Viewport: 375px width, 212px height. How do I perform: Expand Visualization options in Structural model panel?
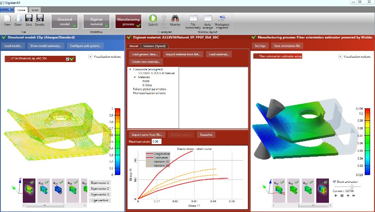pyautogui.click(x=91, y=57)
